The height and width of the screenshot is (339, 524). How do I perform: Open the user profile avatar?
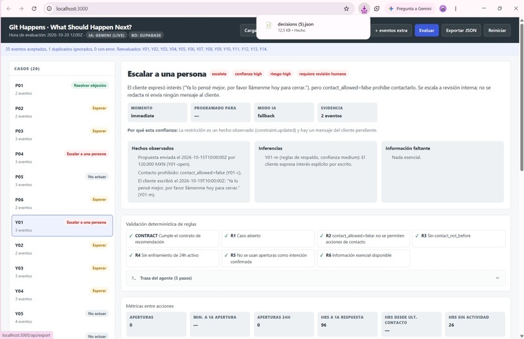pos(443,8)
